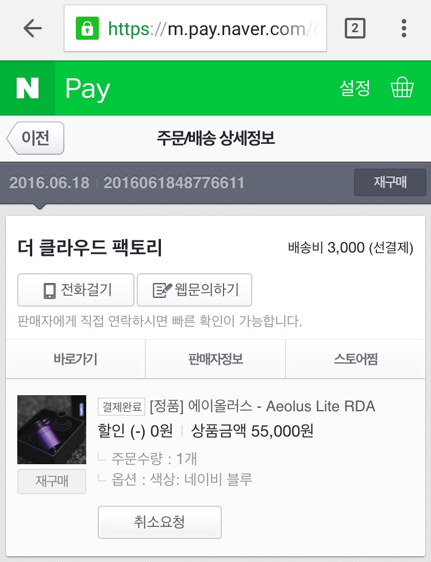
Task: Select the 스토어찜 tab
Action: [x=356, y=360]
